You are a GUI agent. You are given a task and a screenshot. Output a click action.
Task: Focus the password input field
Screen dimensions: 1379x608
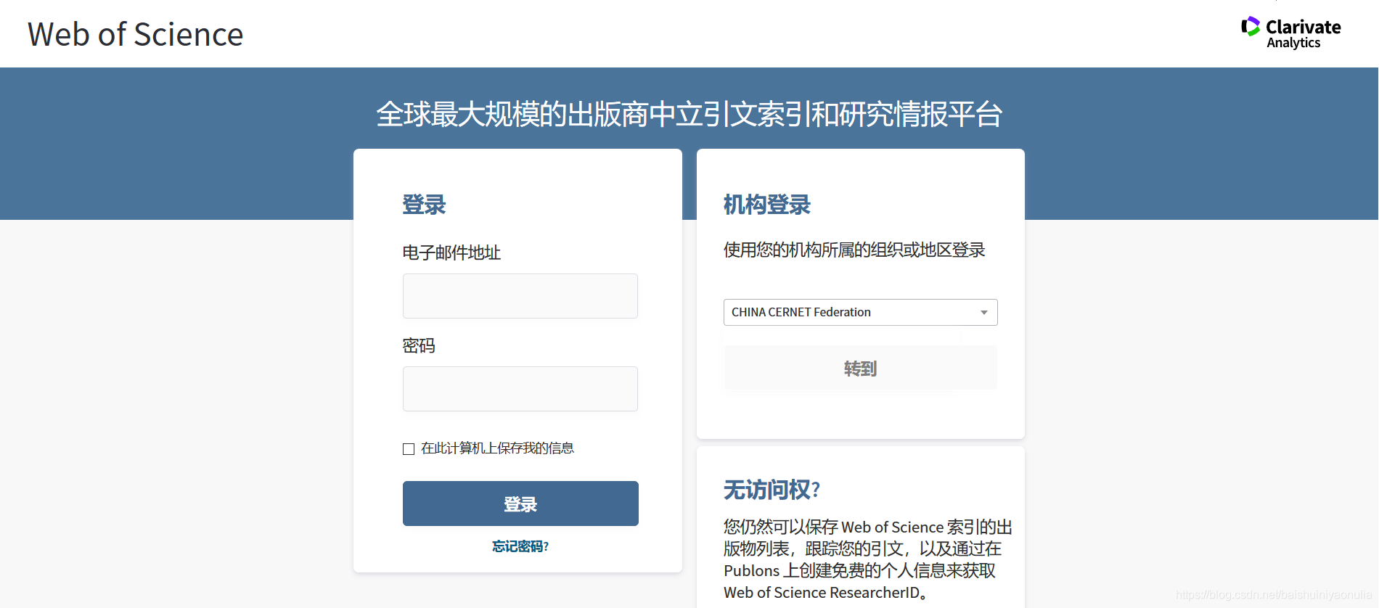tap(520, 389)
